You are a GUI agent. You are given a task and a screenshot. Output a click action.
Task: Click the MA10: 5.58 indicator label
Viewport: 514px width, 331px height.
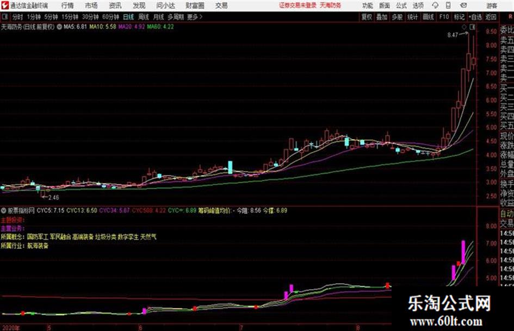click(103, 27)
